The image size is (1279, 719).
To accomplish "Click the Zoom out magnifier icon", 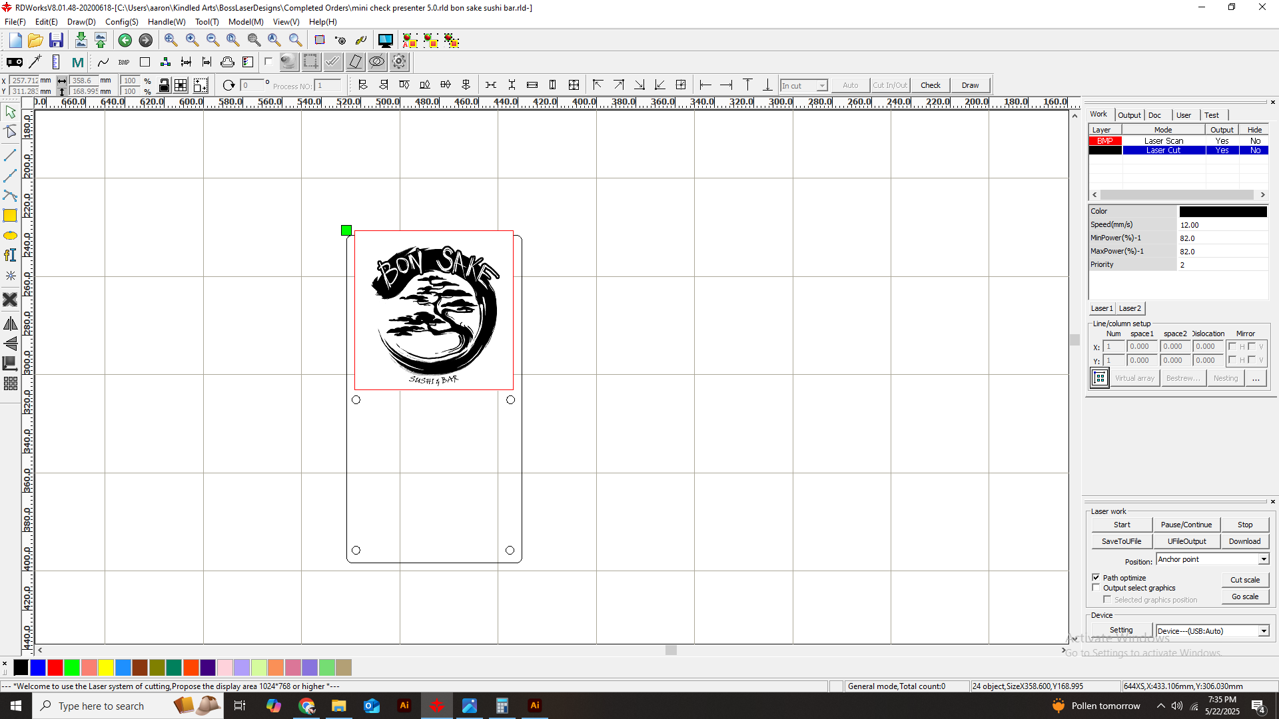I will point(213,41).
